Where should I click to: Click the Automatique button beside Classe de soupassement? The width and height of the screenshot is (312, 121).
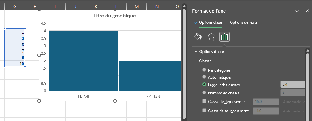click(x=294, y=111)
